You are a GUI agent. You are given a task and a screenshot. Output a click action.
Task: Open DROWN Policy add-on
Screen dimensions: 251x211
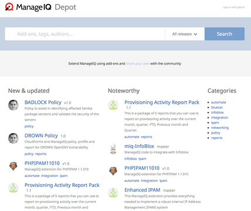(41, 135)
